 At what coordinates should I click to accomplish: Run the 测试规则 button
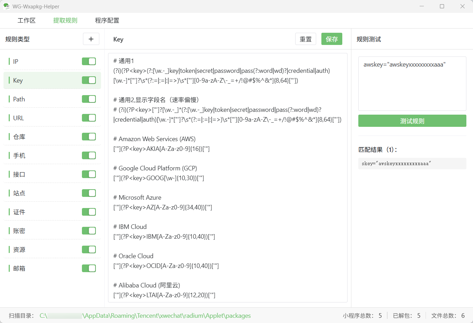[x=412, y=121]
